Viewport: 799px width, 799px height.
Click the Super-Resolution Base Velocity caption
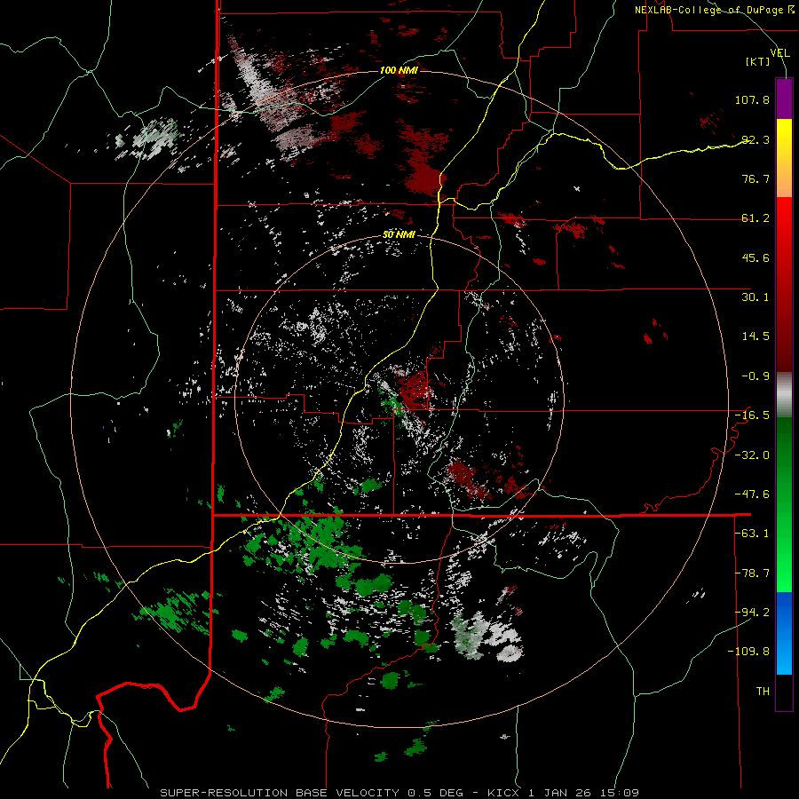pos(399,793)
